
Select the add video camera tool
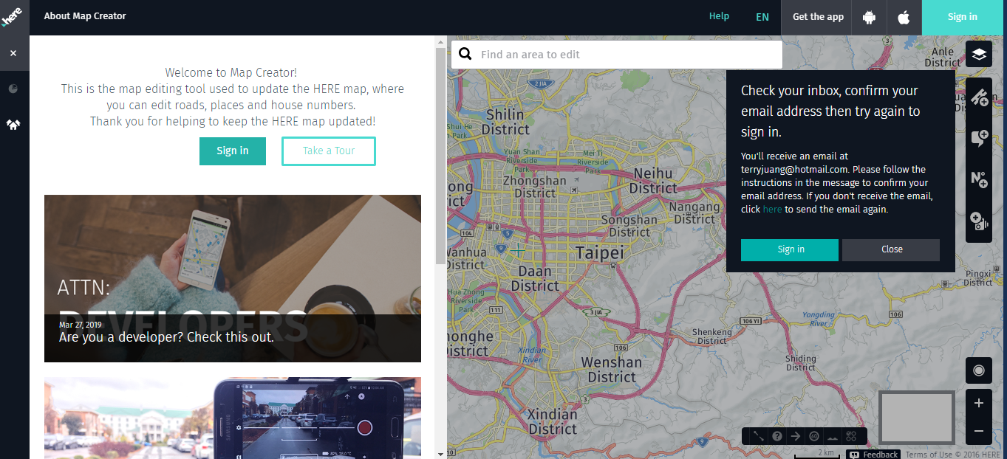tap(979, 221)
